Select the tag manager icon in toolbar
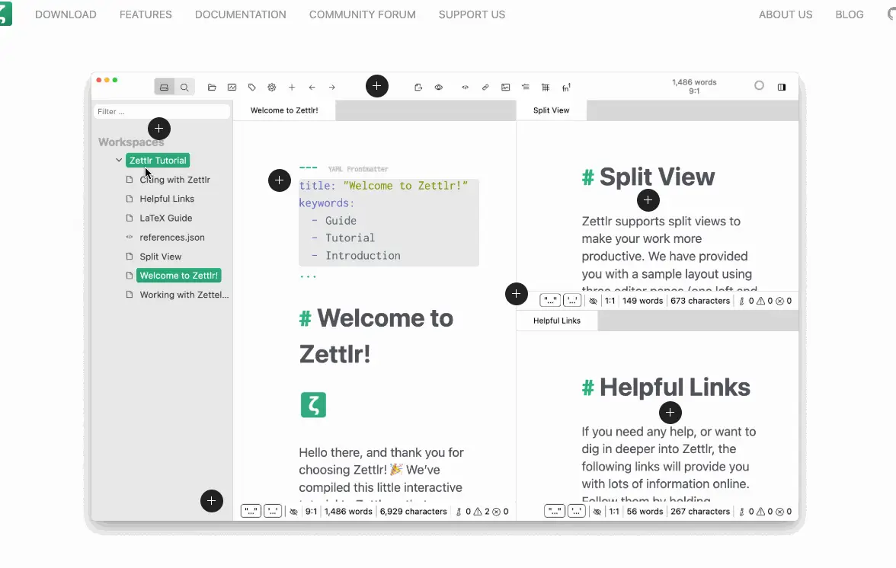The image size is (896, 568). pyautogui.click(x=252, y=87)
